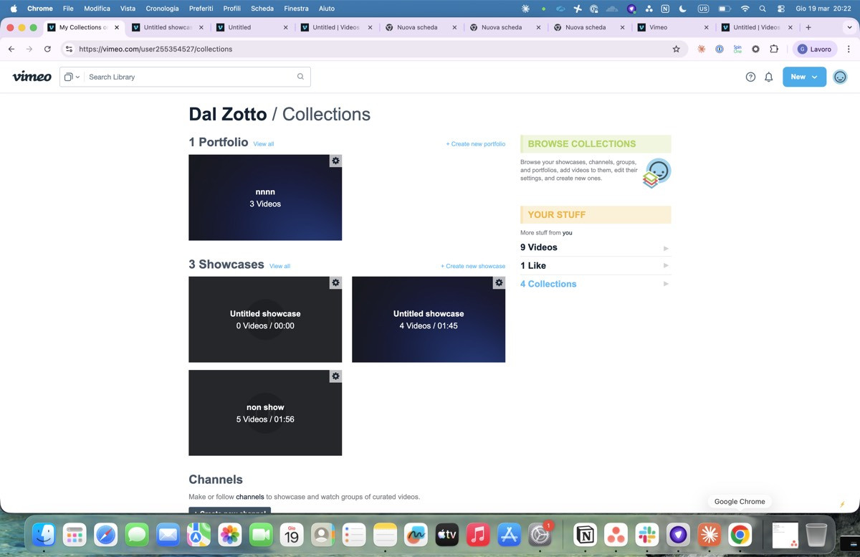Open gear on Untitled showcase with 0 Videos
This screenshot has height=557, width=860.
point(335,282)
